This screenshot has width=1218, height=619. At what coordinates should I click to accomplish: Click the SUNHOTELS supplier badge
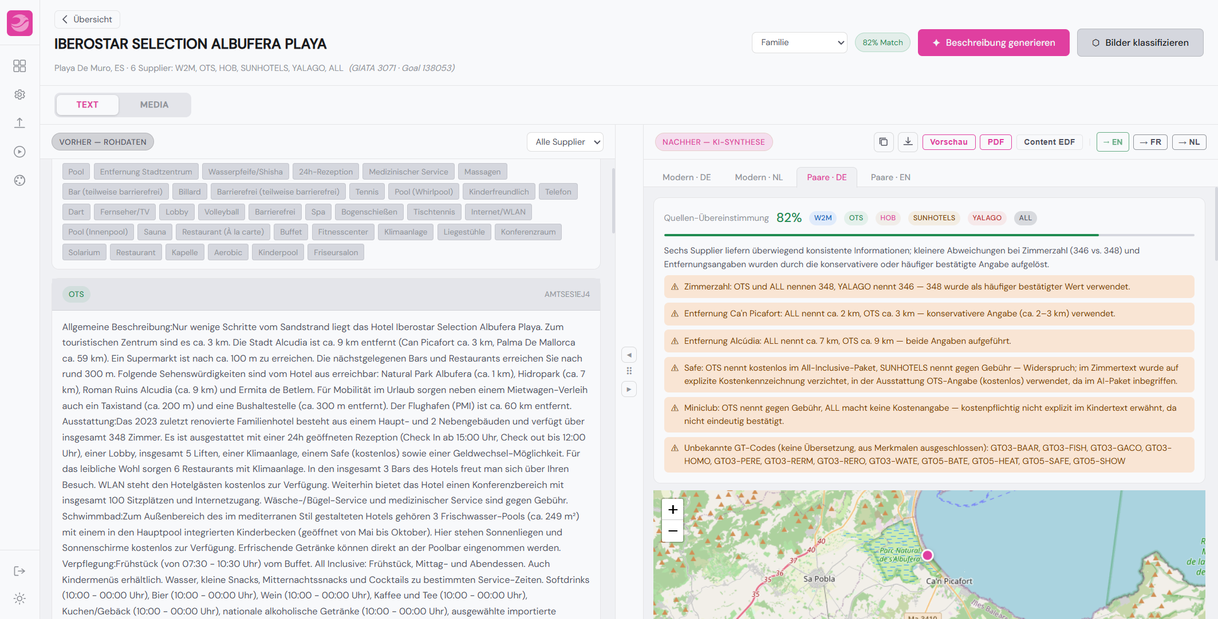(x=934, y=218)
